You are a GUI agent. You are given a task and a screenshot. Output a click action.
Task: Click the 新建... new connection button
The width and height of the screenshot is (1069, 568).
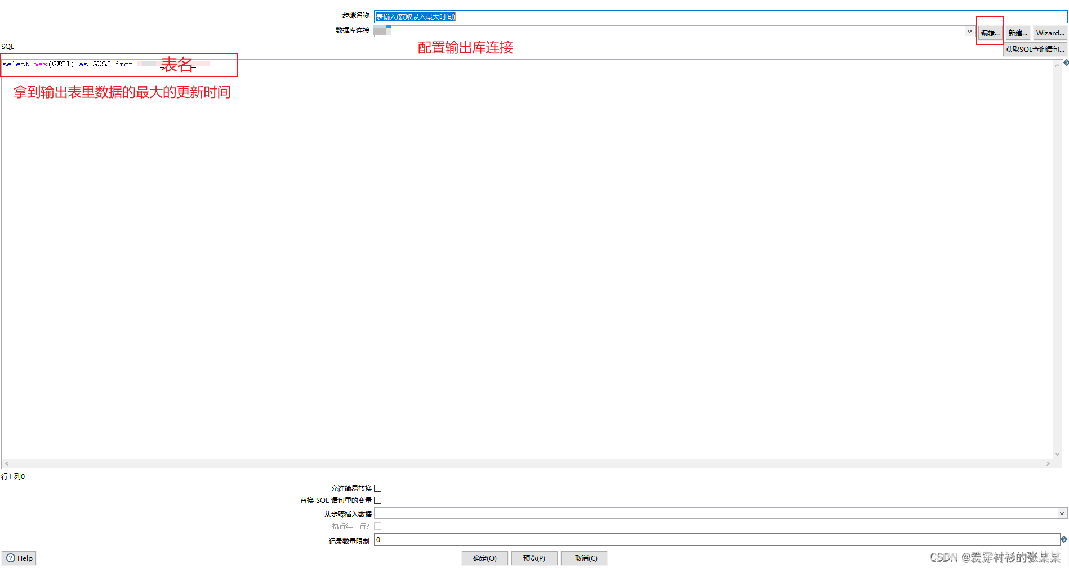pos(1018,33)
